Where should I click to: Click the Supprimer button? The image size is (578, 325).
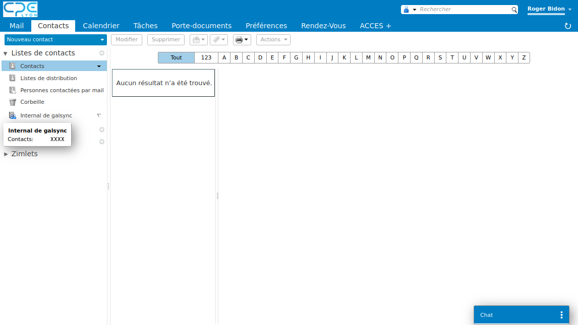pos(166,40)
